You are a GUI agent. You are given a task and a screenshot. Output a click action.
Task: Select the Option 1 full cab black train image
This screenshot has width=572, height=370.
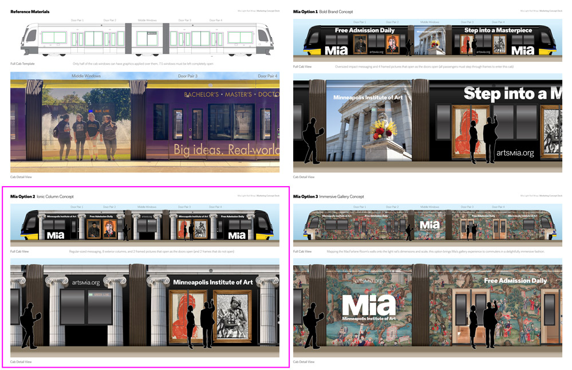pyautogui.click(x=428, y=40)
